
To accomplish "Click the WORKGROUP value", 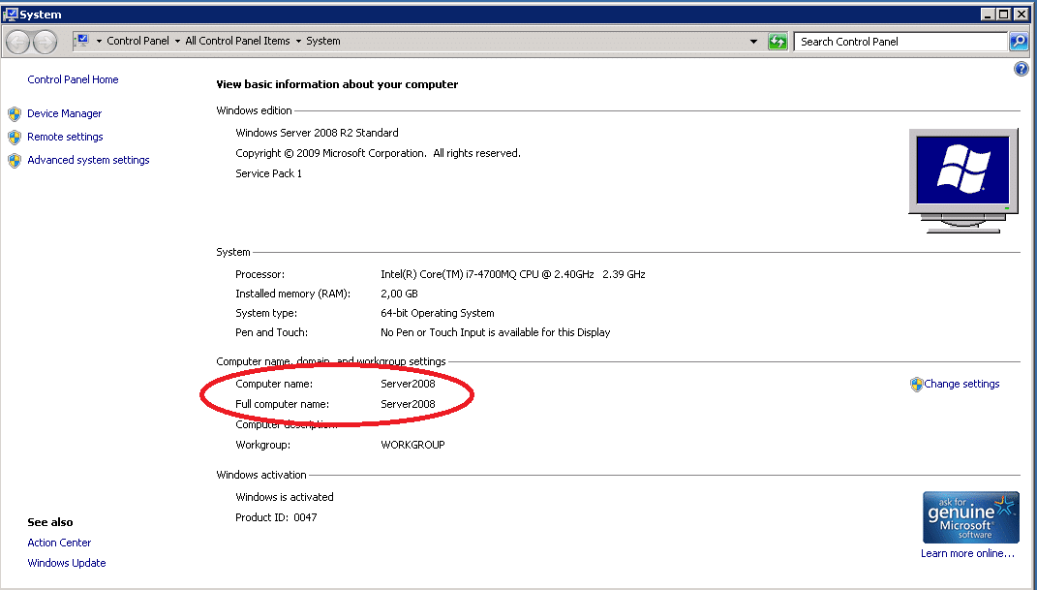I will tap(412, 445).
